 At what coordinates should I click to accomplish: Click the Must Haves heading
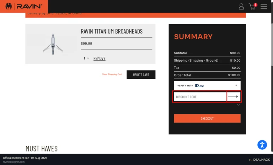pyautogui.click(x=42, y=149)
